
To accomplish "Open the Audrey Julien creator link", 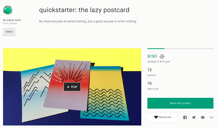I will (14, 20).
